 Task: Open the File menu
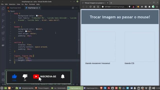2,4
